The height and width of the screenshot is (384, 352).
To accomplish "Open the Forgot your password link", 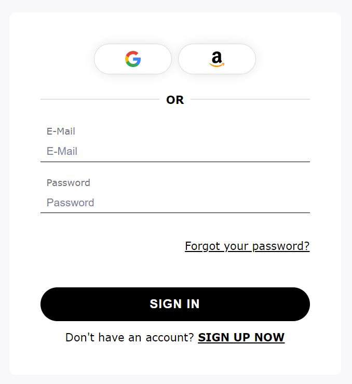I will pos(247,246).
